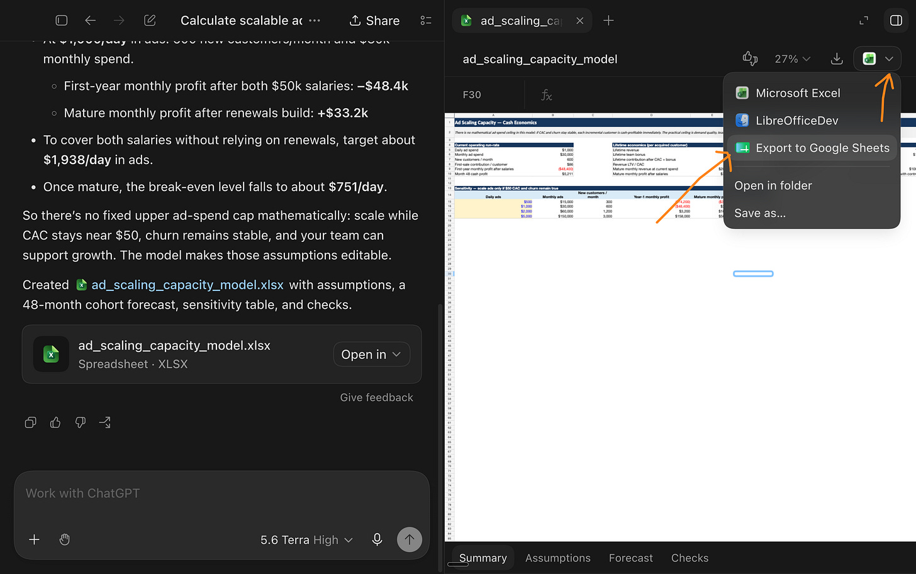The width and height of the screenshot is (916, 574).
Task: Start voice dictation with microphone icon
Action: pos(377,539)
